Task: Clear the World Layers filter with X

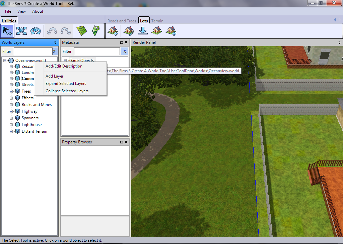Action: 54,51
